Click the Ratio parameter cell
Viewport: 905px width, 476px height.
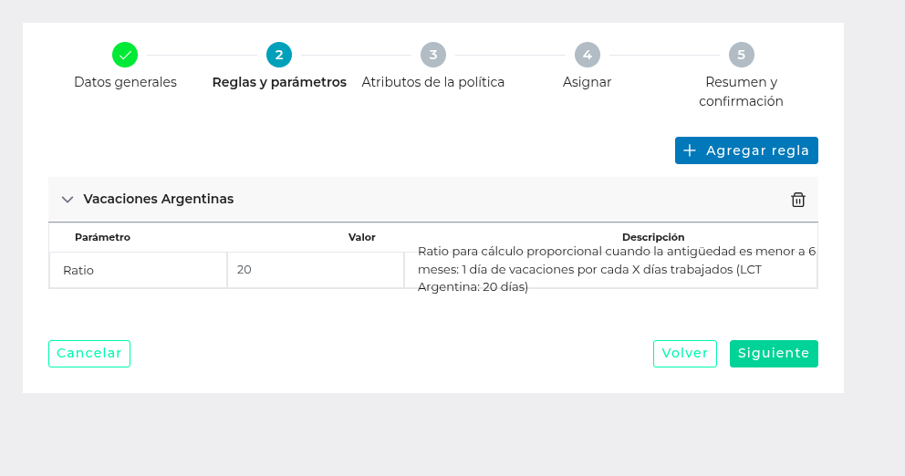138,270
